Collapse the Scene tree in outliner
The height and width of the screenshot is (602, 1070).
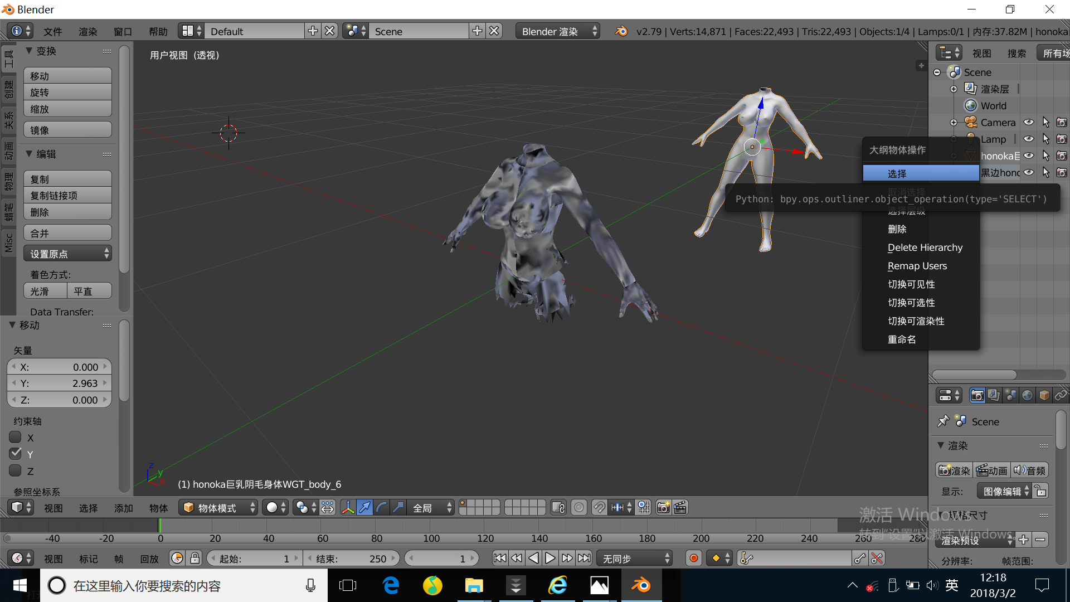click(937, 72)
